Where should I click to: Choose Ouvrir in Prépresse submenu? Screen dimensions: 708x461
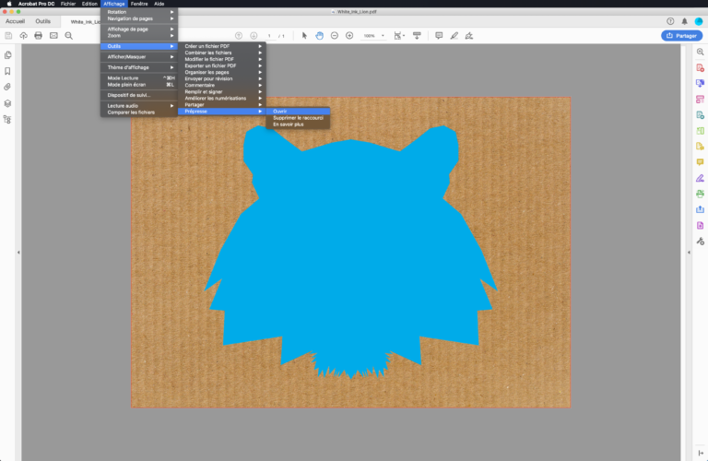[280, 111]
